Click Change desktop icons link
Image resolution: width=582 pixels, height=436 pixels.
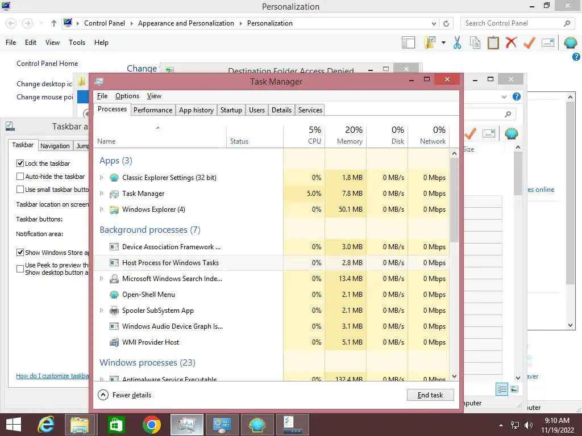44,84
